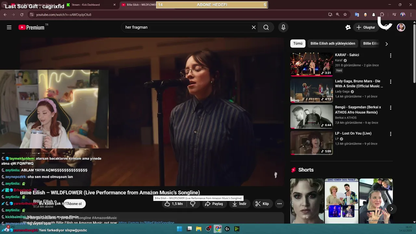The width and height of the screenshot is (416, 234).
Task: Reload the page with refresh icon
Action: [x=22, y=15]
